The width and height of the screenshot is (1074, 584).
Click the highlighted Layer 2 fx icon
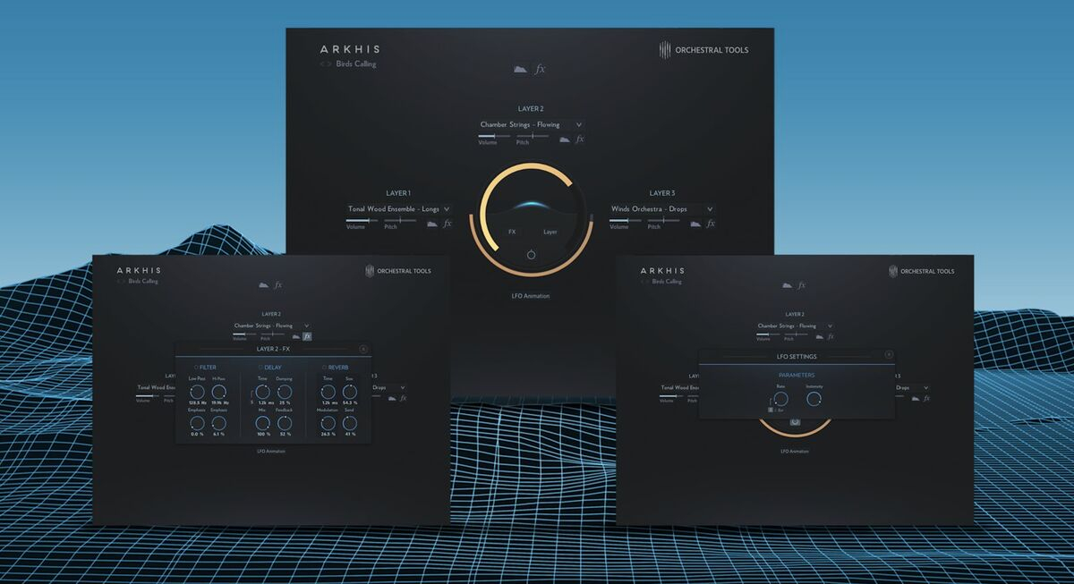pyautogui.click(x=307, y=337)
